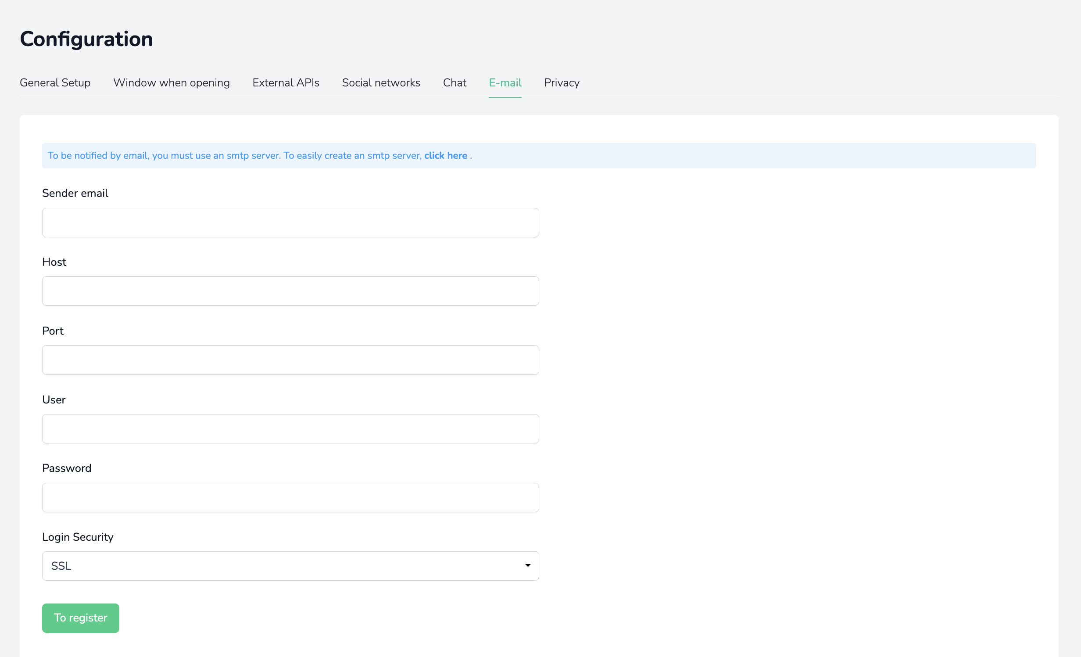Click into the Host text field
This screenshot has height=657, width=1081.
(x=290, y=291)
